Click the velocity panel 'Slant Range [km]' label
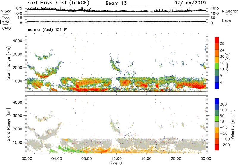The height and width of the screenshot is (165, 238). (x=8, y=124)
